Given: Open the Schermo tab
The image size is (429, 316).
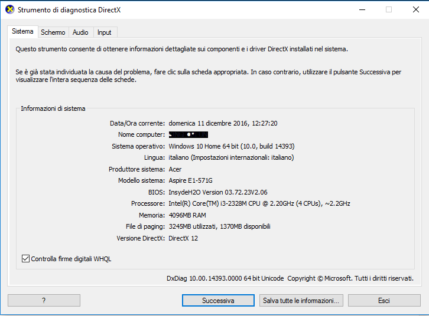Looking at the screenshot, I should pos(53,32).
